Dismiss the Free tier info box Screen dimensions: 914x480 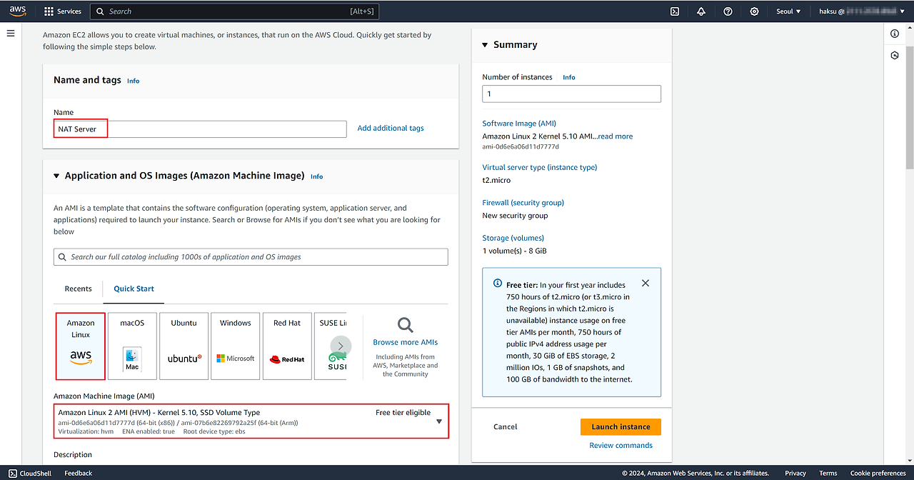click(x=646, y=284)
